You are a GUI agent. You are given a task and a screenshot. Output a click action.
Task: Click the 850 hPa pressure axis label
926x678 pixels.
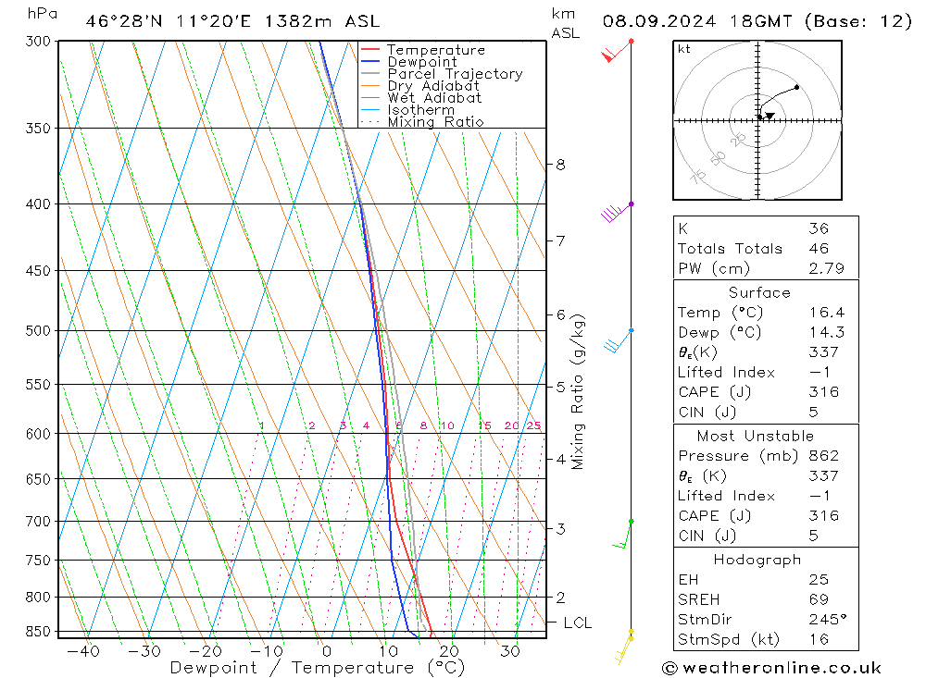coord(38,632)
